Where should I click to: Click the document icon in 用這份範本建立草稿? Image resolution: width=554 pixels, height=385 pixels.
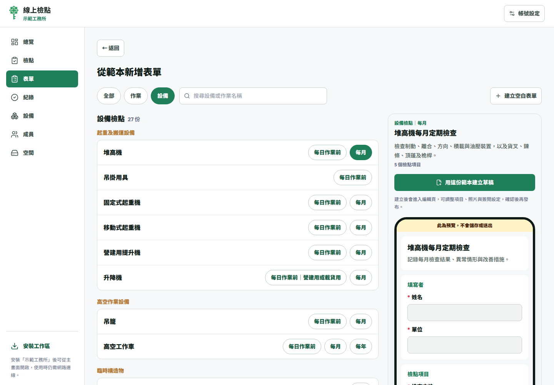pos(439,182)
